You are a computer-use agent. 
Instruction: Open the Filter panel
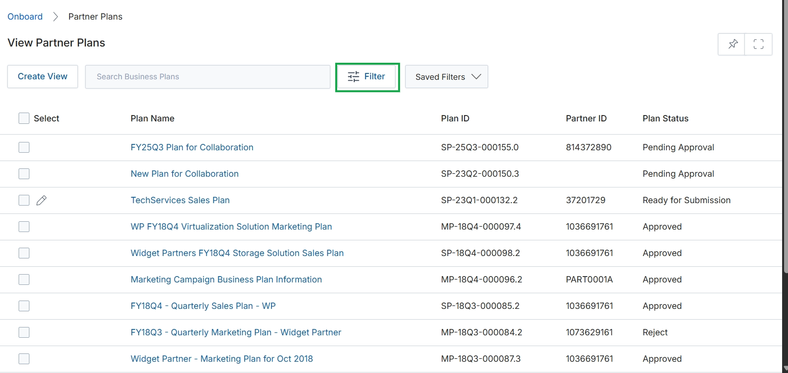367,76
